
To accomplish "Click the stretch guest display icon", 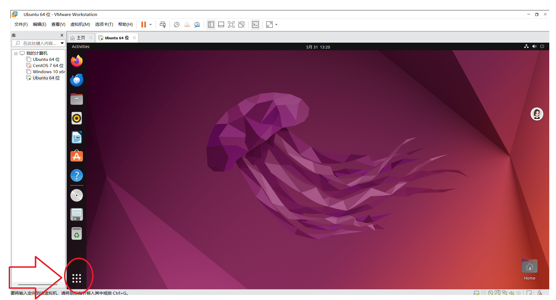I will tap(269, 25).
